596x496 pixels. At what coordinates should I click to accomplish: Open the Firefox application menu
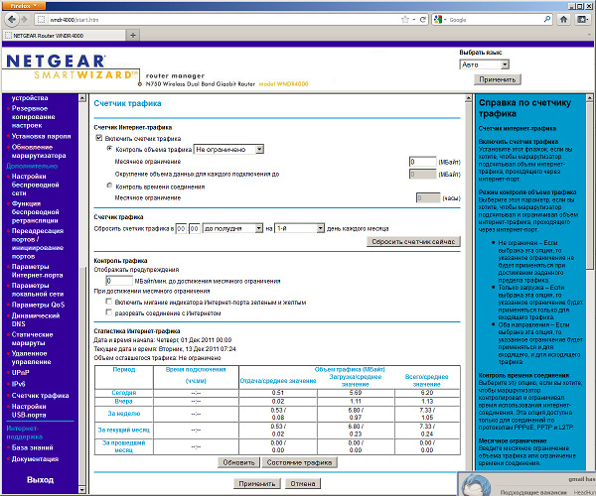[24, 6]
